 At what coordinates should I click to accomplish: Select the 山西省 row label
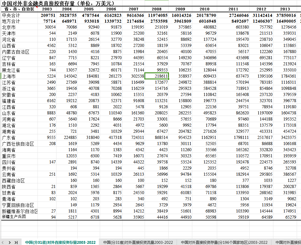tap(19, 46)
